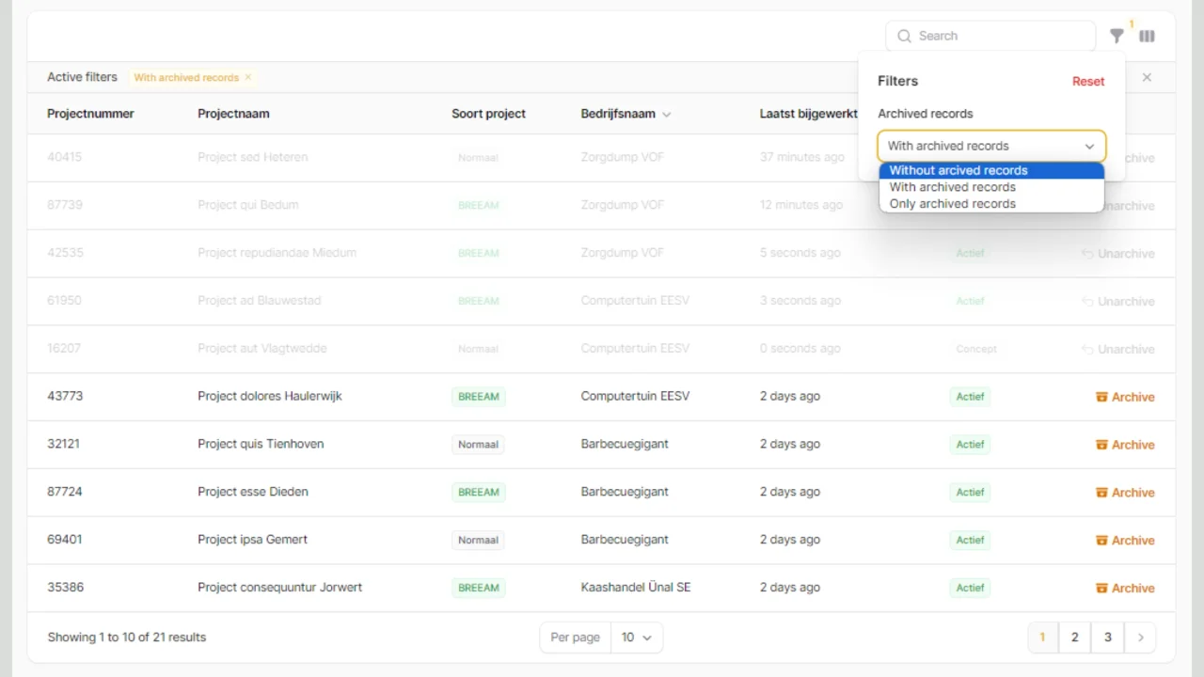Expand the Per page dropdown
Screen dimensions: 1204x677
click(x=637, y=637)
